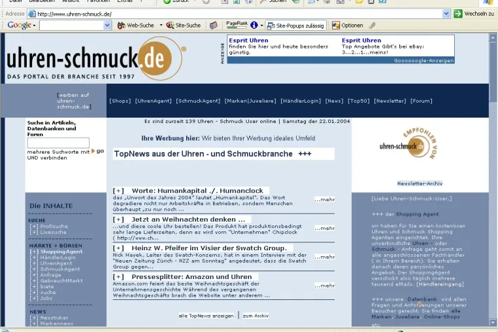Click the page vertical scrollbar thumb

[x=493, y=71]
